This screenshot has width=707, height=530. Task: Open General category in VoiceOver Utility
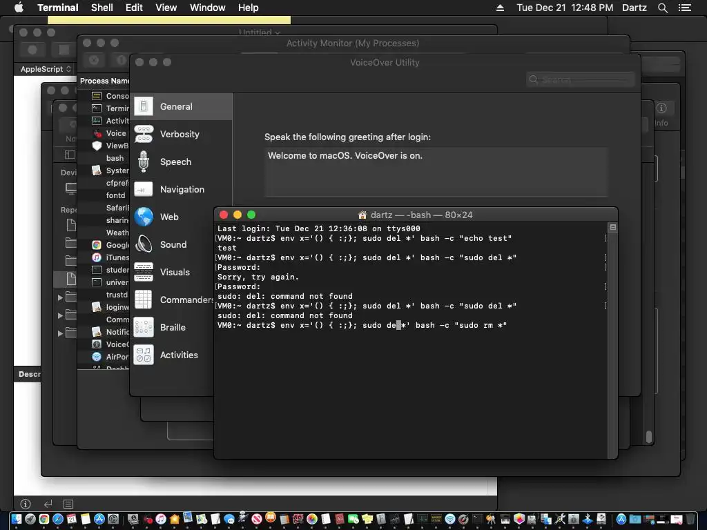click(x=181, y=106)
